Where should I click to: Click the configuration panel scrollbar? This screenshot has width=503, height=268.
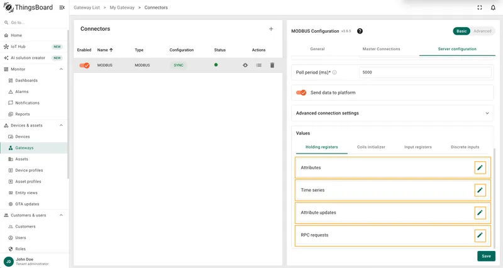(x=494, y=199)
